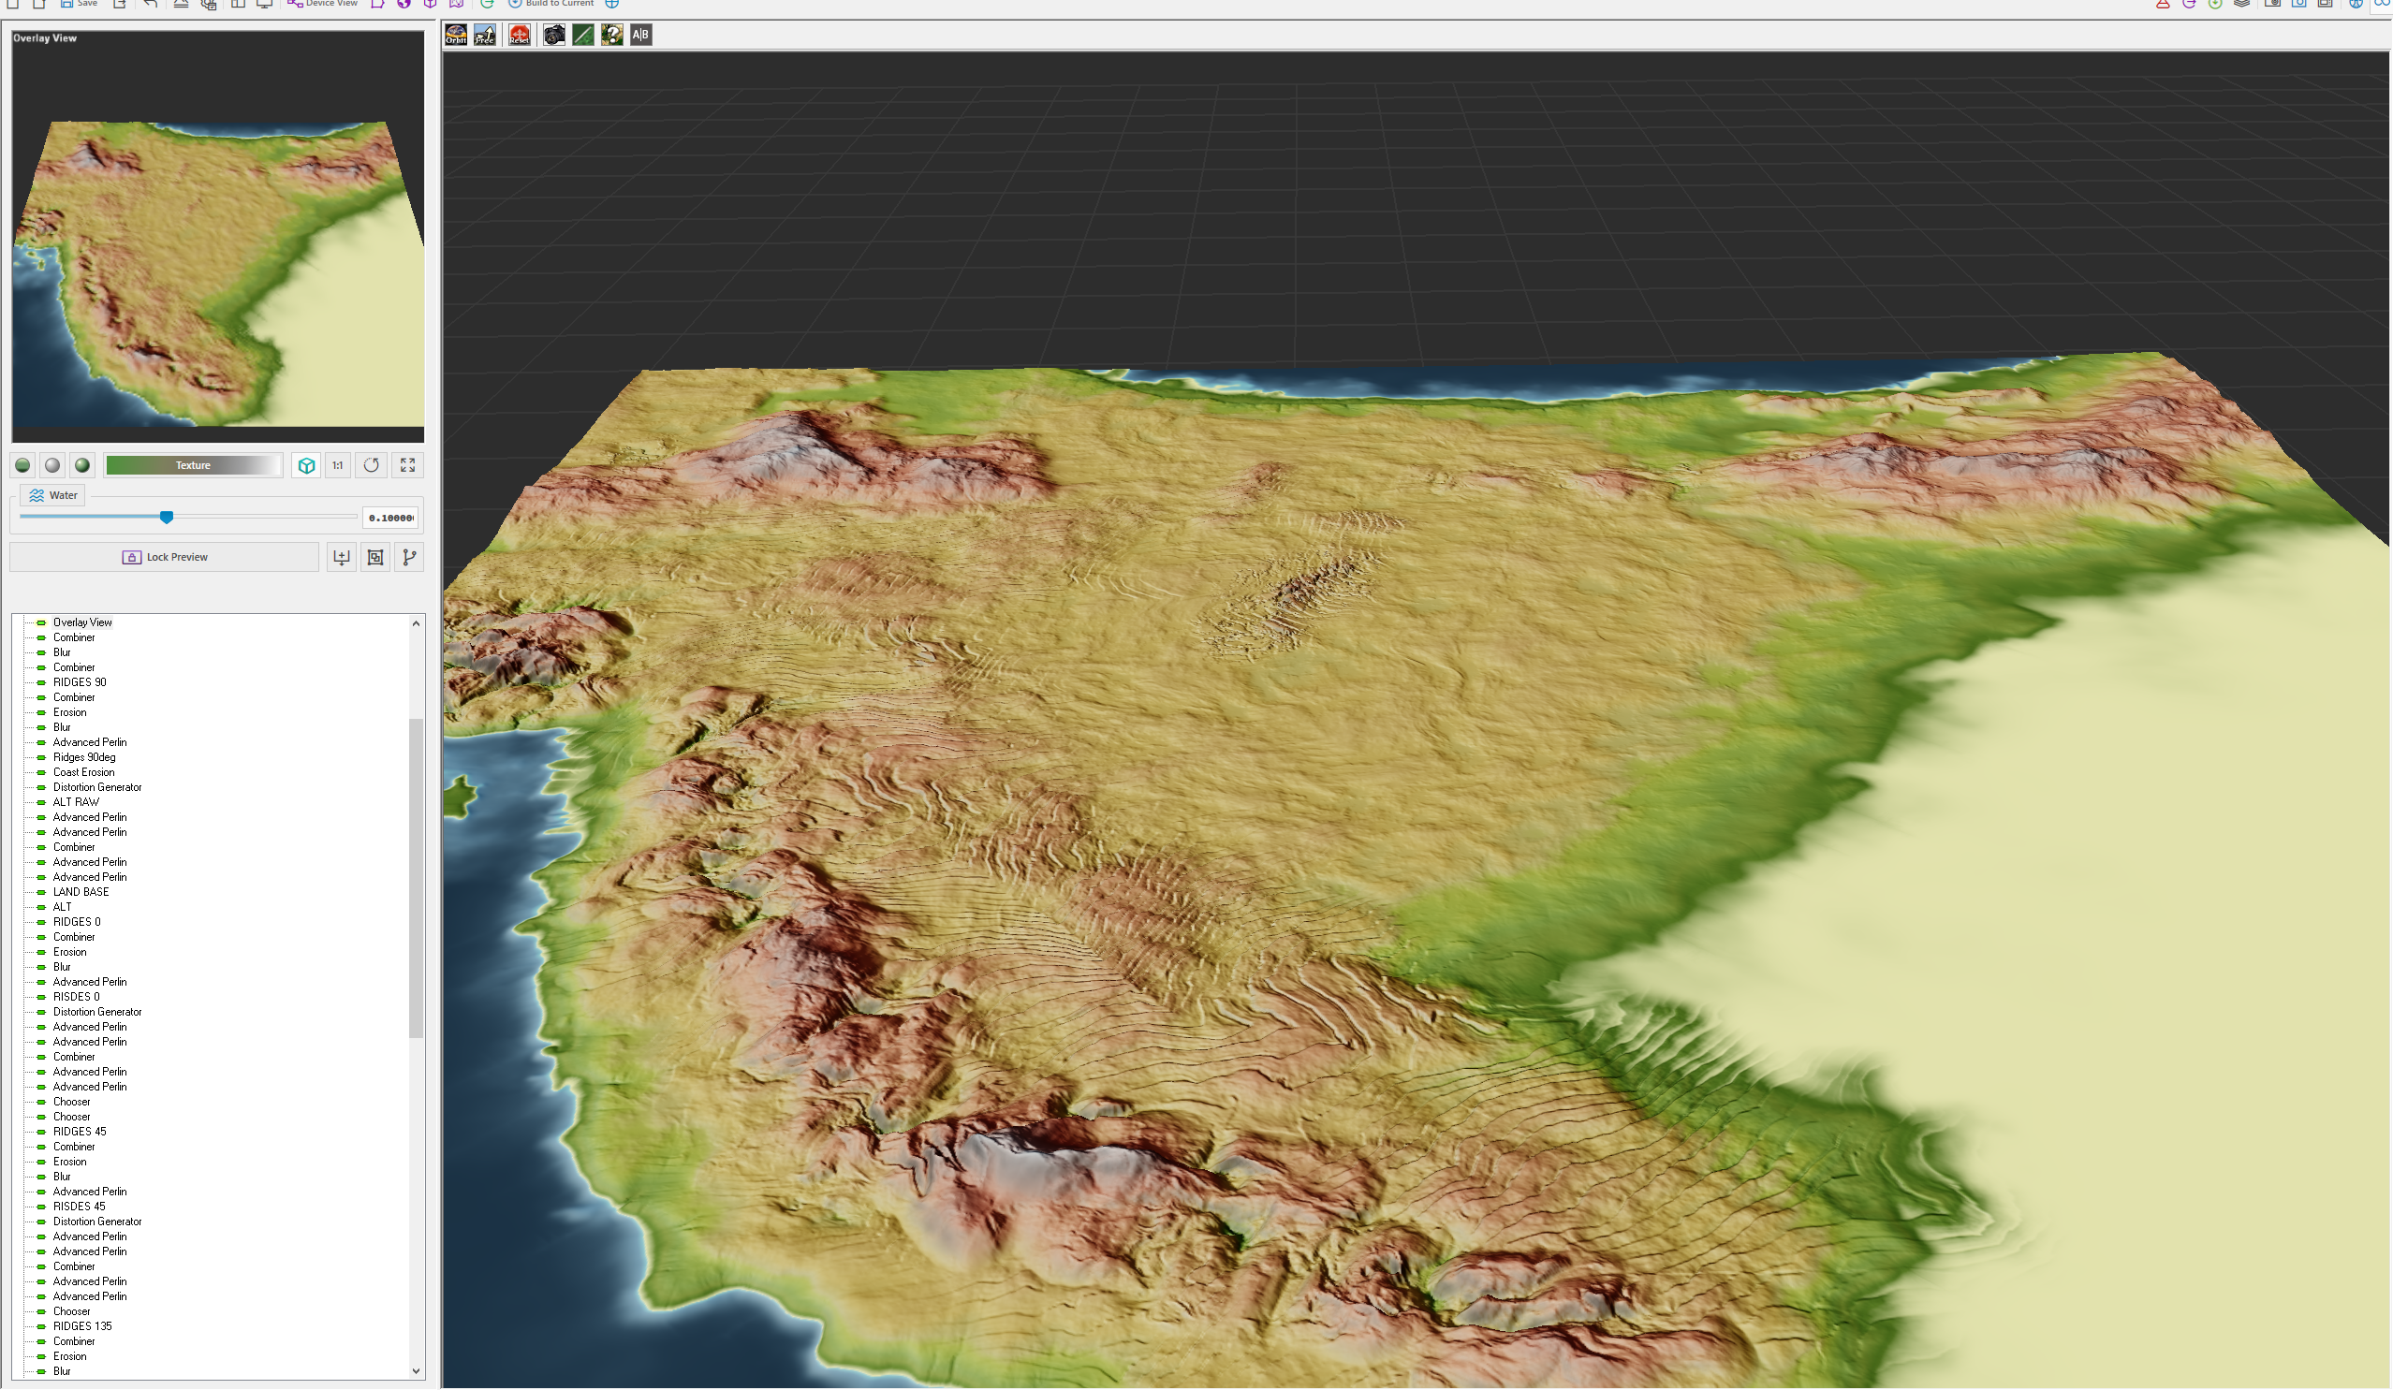Toggle the A|B comparison view
The image size is (2393, 1390).
point(641,36)
